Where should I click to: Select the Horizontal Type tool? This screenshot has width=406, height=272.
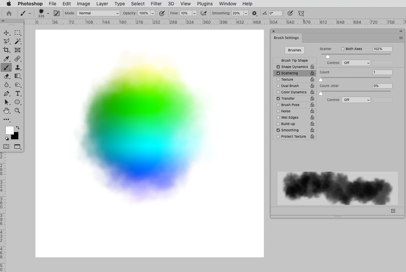18,94
